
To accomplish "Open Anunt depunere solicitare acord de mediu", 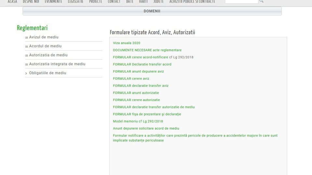I will click(x=146, y=129).
